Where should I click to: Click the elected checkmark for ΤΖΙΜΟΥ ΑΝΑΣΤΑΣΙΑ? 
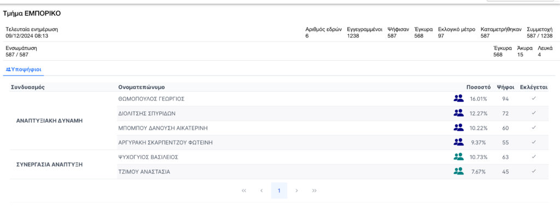[x=534, y=171]
